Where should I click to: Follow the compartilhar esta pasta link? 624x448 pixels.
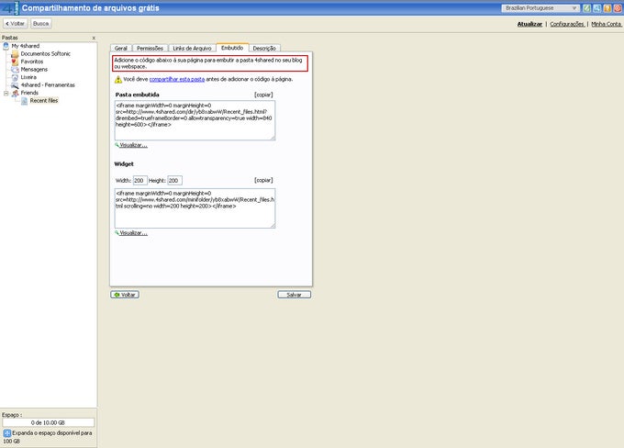click(177, 79)
